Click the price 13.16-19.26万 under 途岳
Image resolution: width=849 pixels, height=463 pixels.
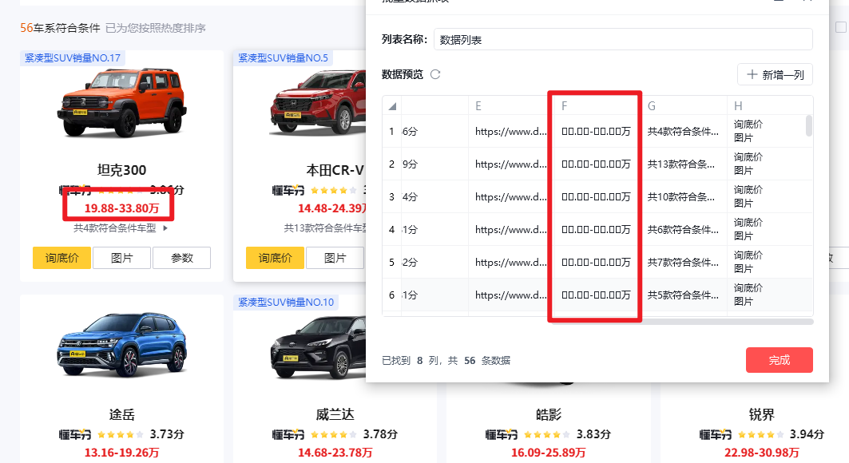(x=122, y=453)
